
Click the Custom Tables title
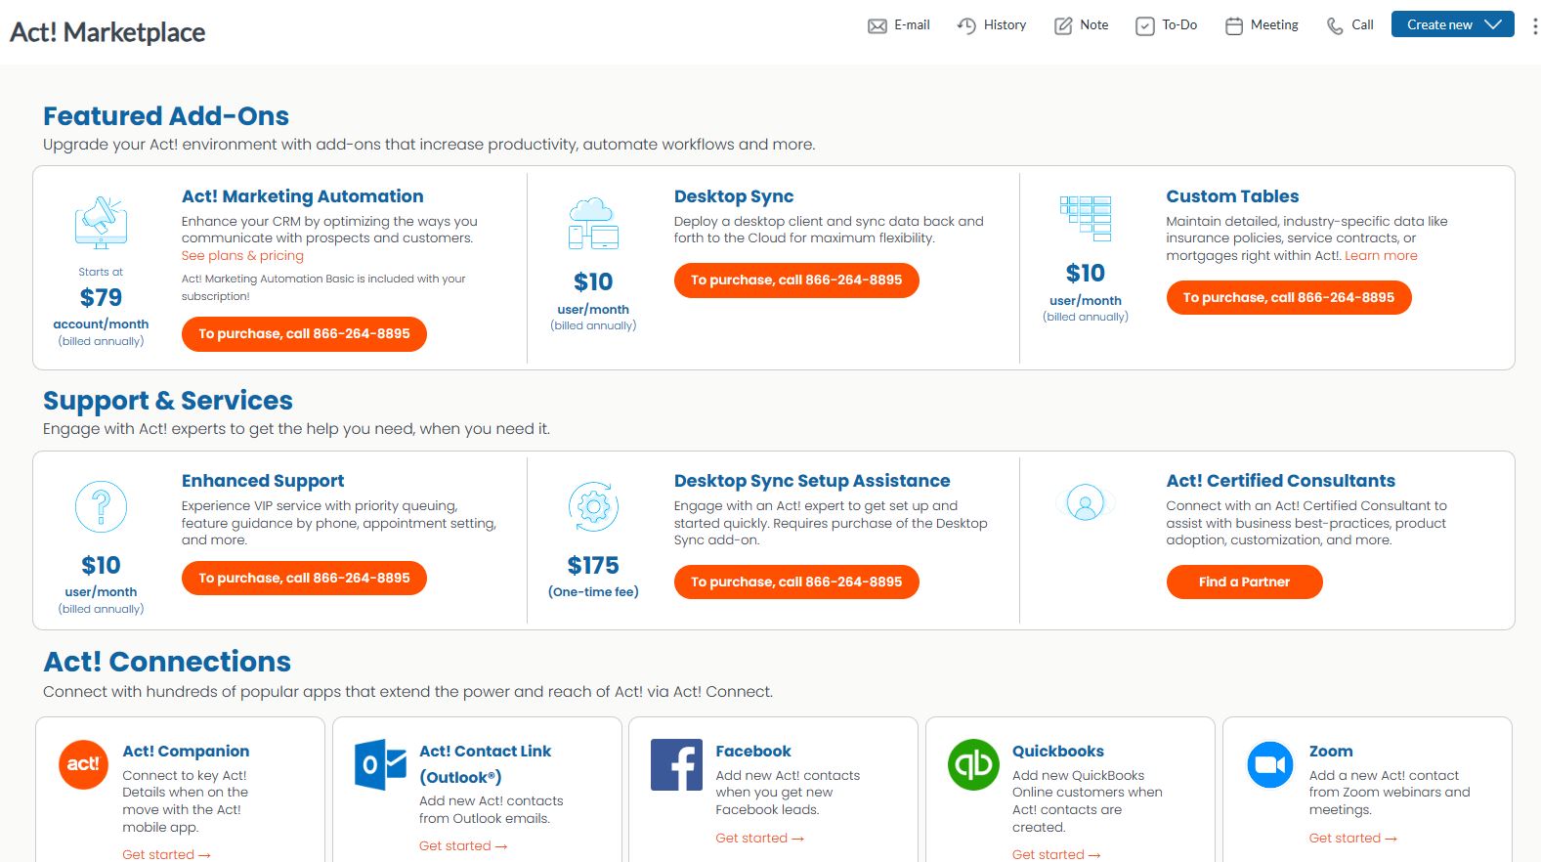[x=1232, y=196]
